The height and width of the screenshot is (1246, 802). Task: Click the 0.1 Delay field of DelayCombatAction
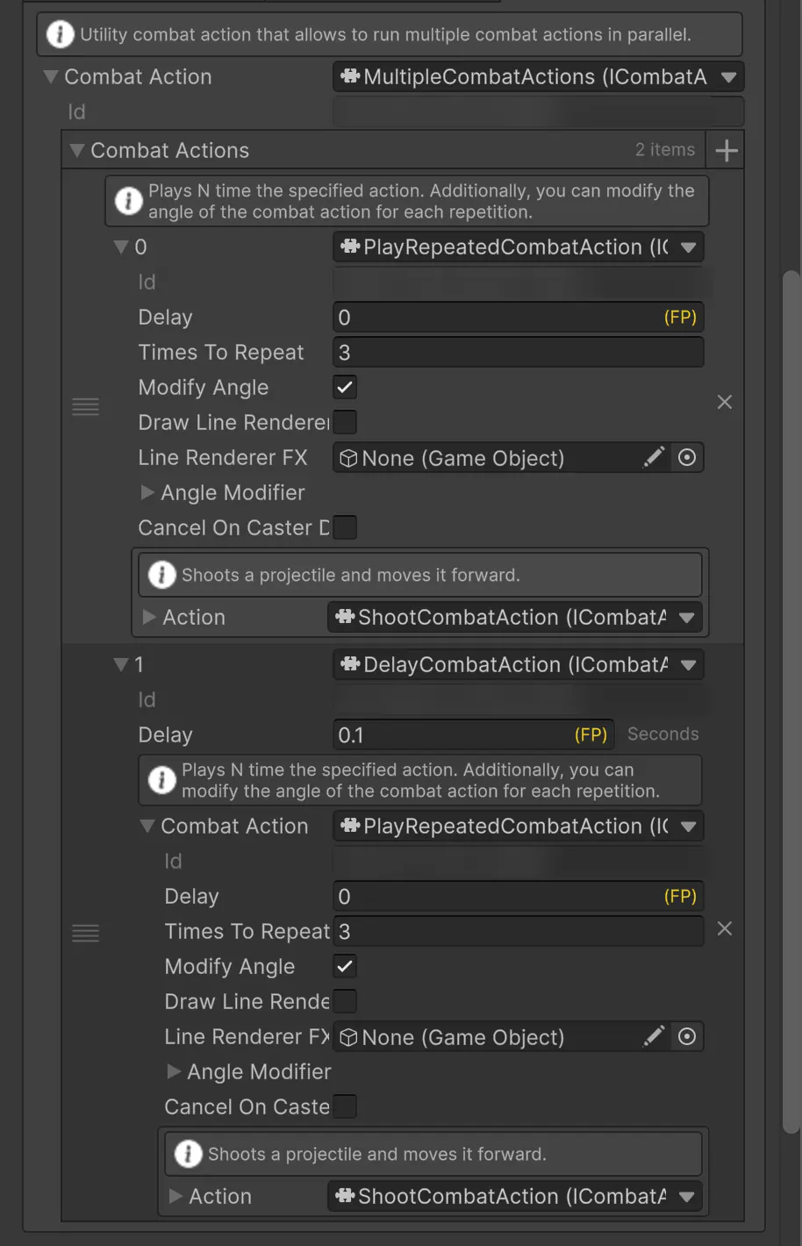pyautogui.click(x=474, y=734)
